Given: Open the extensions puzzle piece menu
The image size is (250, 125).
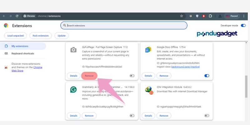Looking at the screenshot, I should tap(210, 16).
